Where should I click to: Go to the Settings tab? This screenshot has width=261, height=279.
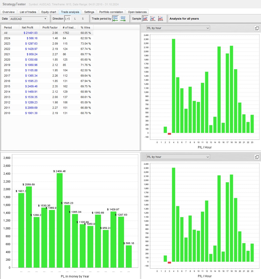tap(89, 12)
